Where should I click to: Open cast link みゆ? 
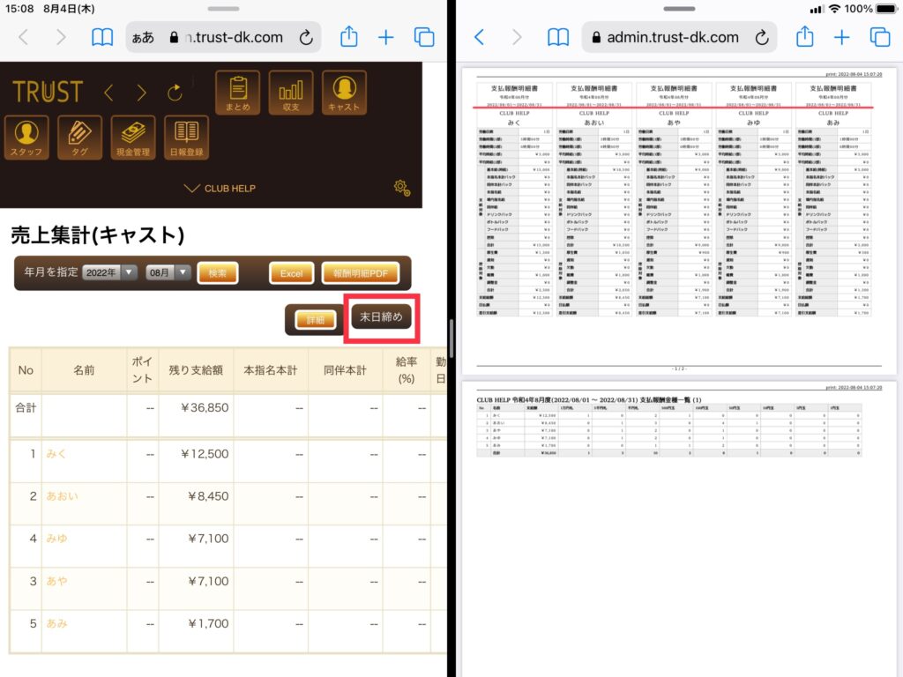pos(57,539)
